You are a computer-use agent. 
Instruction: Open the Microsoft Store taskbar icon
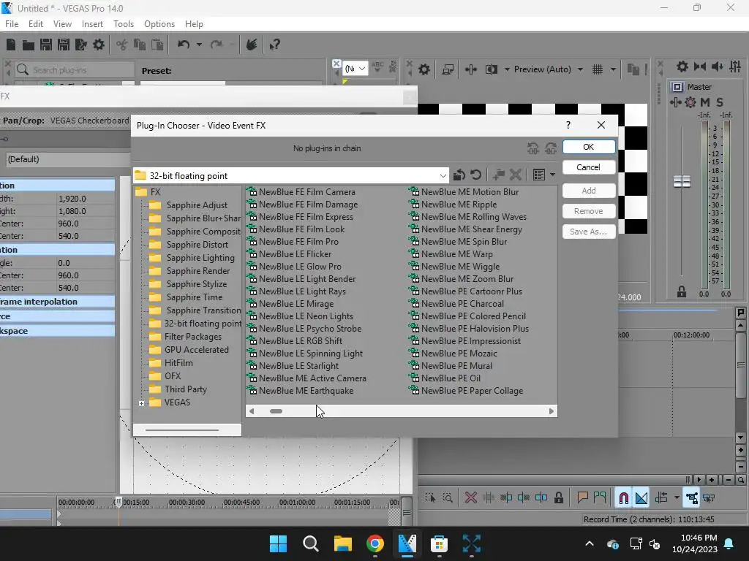pyautogui.click(x=439, y=543)
